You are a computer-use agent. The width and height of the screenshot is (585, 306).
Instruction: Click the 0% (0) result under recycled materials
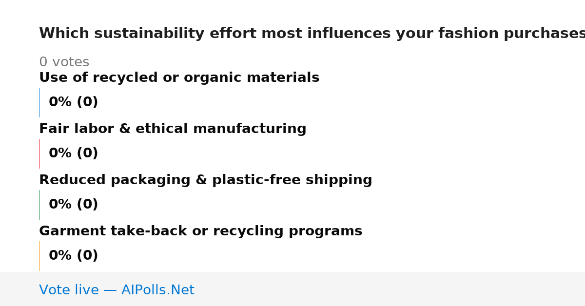tap(73, 102)
